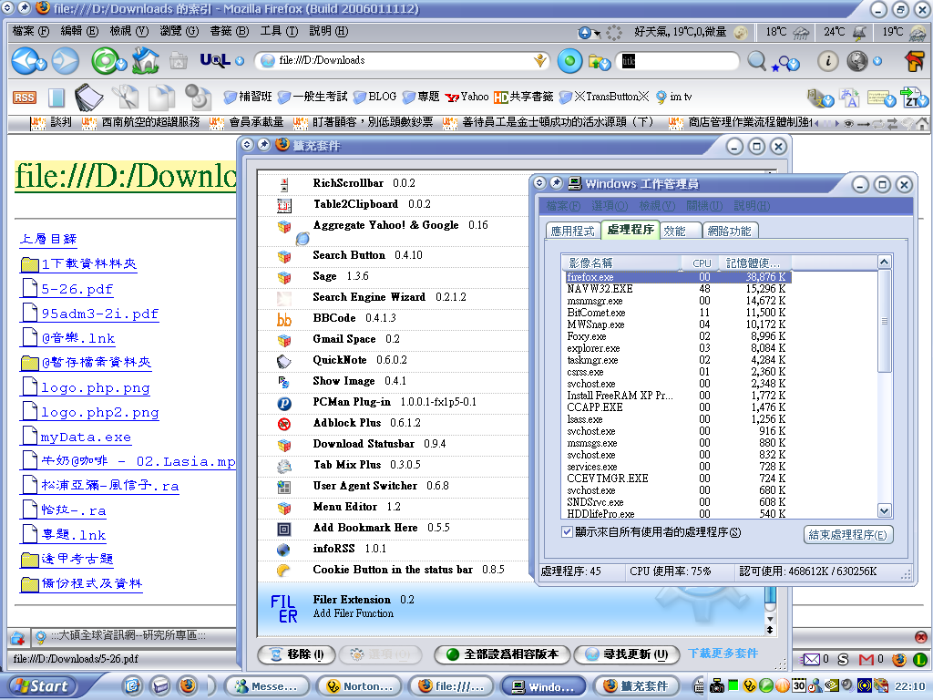Click the 下載更多套件 link
The width and height of the screenshot is (933, 700).
click(x=723, y=654)
